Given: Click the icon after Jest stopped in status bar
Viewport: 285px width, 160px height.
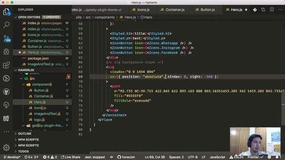Looking at the screenshot, I should pos(111,157).
